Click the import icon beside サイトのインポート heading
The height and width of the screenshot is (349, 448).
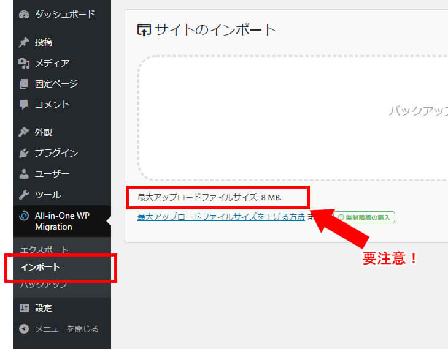point(144,30)
